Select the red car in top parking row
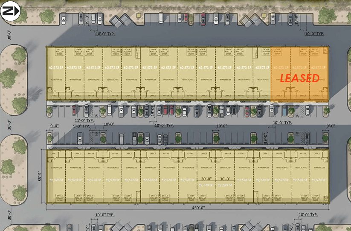Screen dimensions: 351x231 [x=203, y=17]
